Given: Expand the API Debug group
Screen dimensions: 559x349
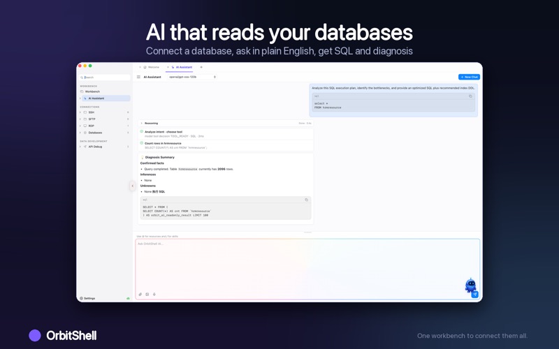Looking at the screenshot, I should click(x=80, y=147).
